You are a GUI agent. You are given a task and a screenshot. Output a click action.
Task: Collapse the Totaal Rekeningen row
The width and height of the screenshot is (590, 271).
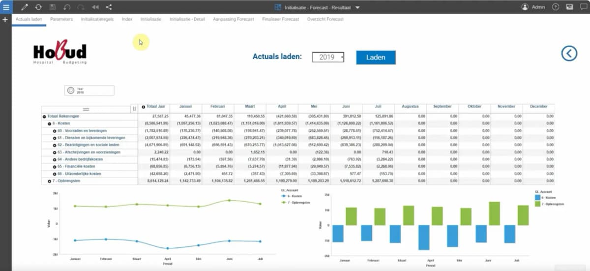[x=44, y=117]
